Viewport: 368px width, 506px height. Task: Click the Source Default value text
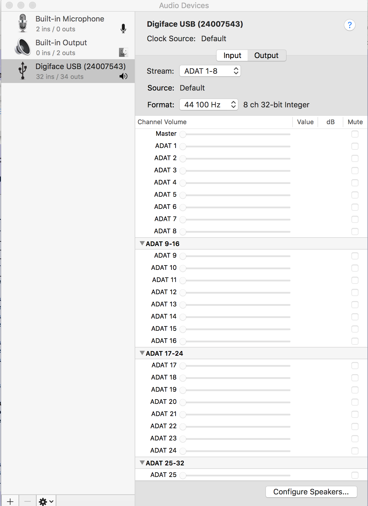[192, 88]
